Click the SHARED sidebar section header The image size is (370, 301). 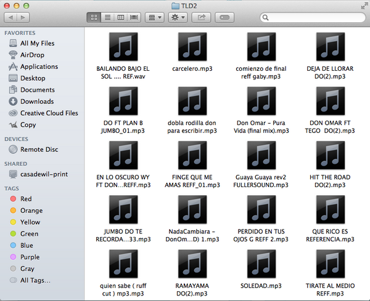coord(15,164)
